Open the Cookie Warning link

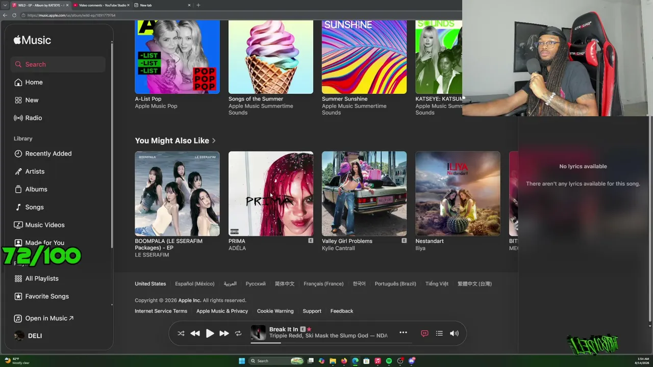275,311
